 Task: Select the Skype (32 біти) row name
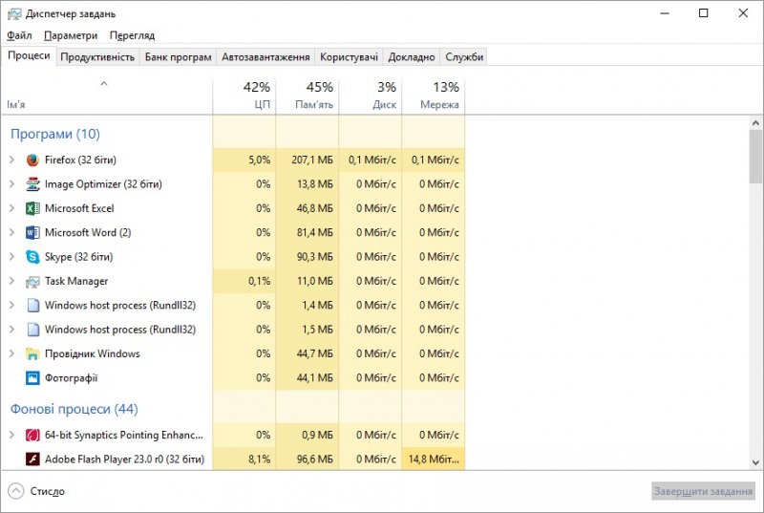point(79,257)
